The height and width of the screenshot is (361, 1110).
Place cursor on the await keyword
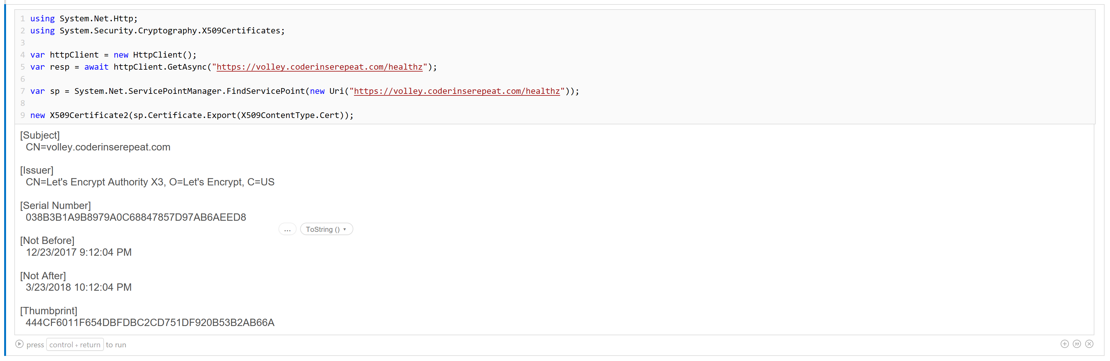coord(96,67)
